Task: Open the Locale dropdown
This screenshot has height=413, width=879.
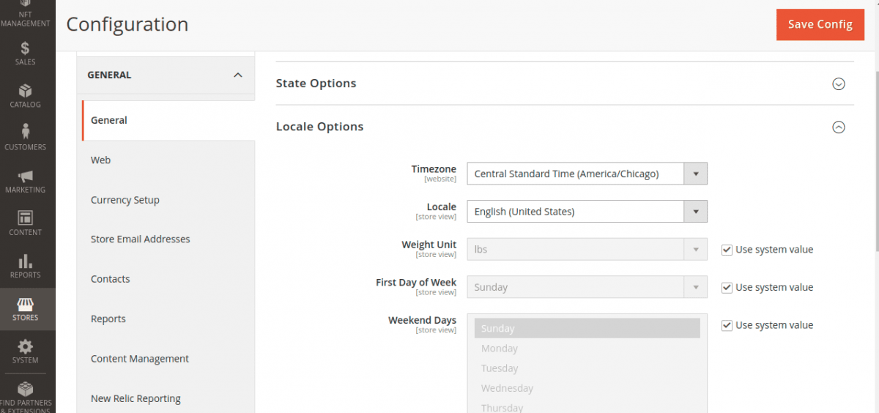Action: tap(587, 212)
